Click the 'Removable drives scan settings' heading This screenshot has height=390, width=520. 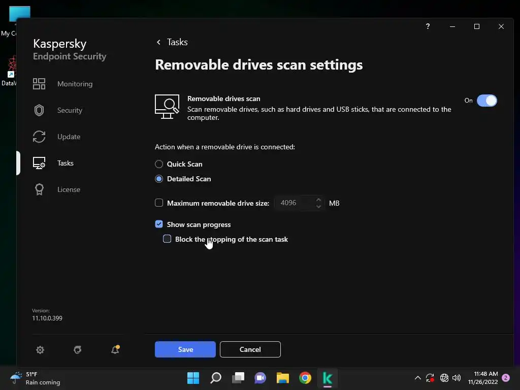point(258,64)
